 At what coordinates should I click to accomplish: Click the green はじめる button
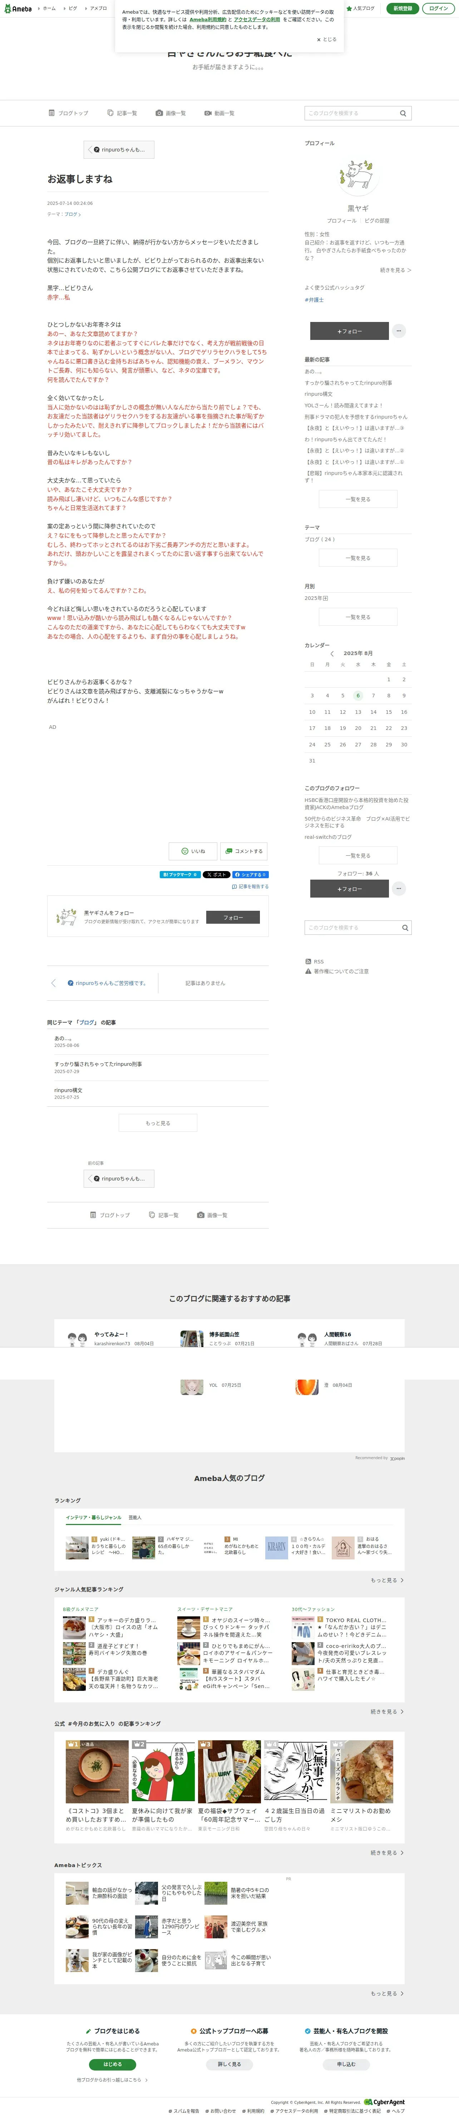[x=112, y=2064]
